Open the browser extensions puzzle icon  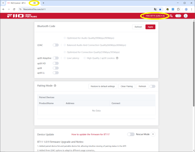tap(178, 9)
